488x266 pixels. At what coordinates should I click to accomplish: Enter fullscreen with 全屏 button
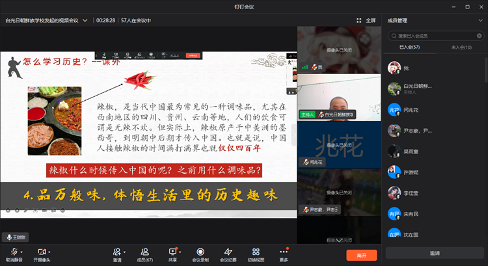click(x=366, y=20)
